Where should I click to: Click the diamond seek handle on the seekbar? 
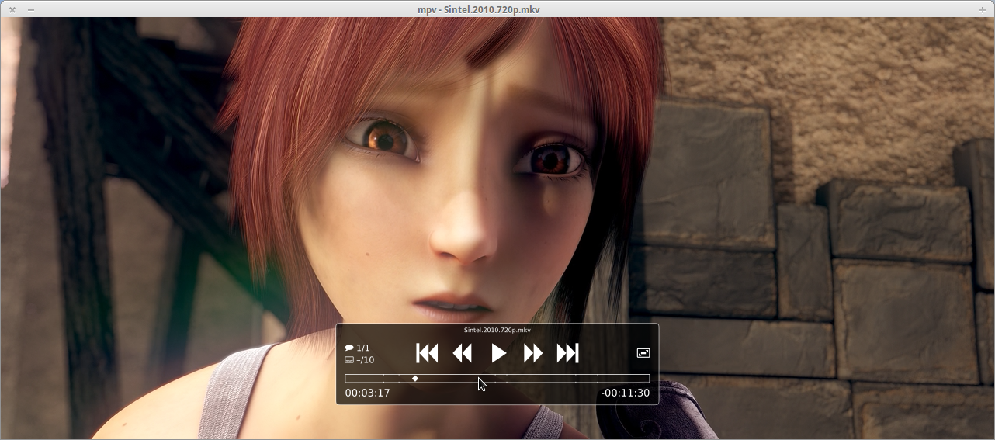[x=415, y=379]
